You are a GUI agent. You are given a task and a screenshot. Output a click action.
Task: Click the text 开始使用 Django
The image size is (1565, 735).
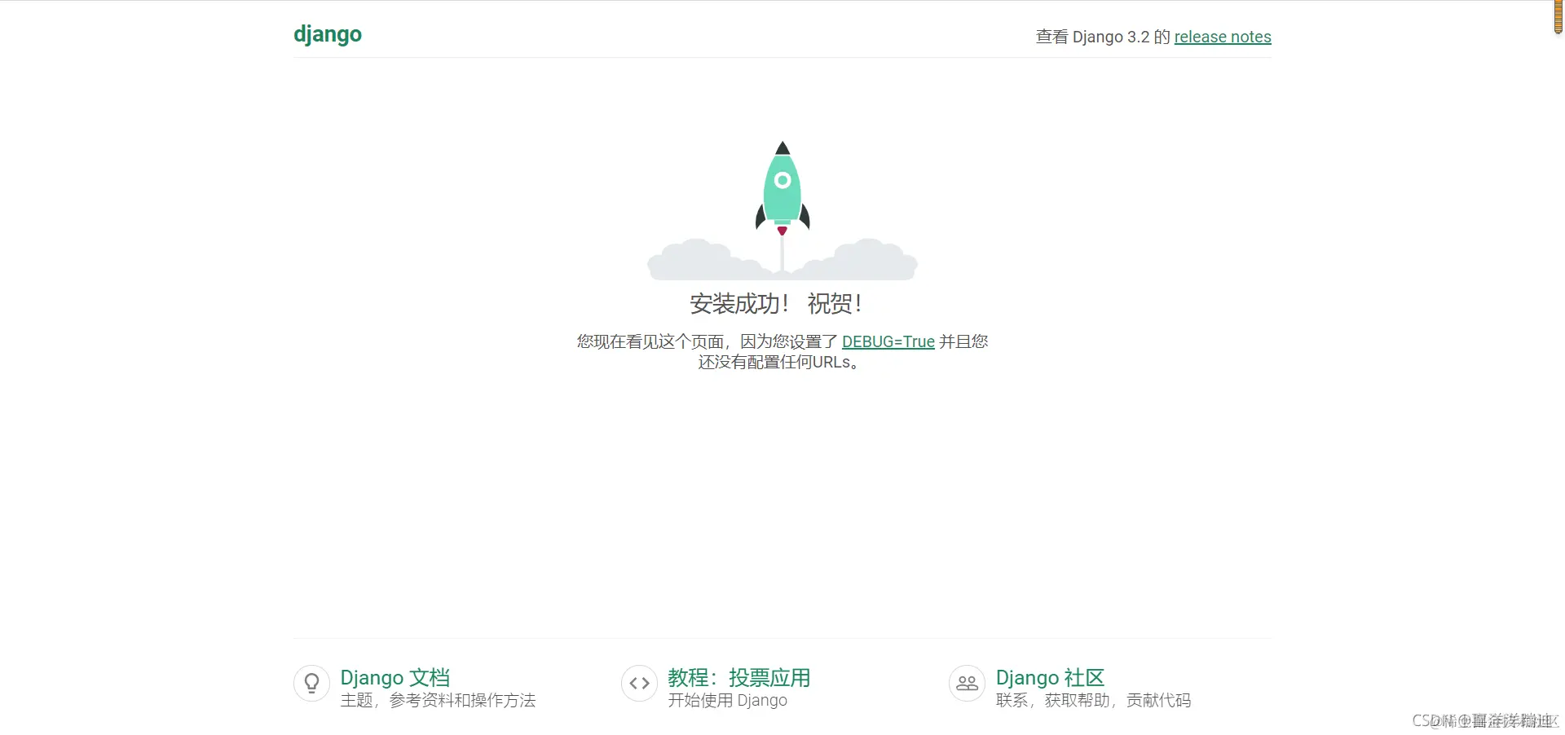pos(728,700)
